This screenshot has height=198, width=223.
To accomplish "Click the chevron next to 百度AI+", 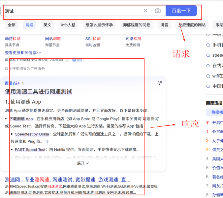I will [23, 83].
